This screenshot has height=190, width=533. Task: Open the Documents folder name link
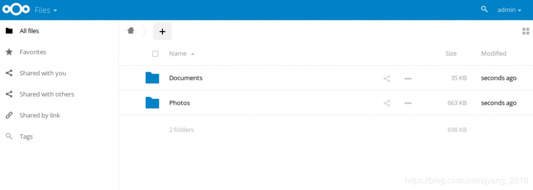[186, 78]
